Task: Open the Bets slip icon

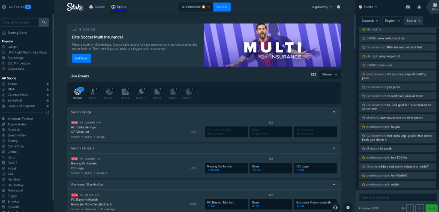Action: tap(435, 6)
